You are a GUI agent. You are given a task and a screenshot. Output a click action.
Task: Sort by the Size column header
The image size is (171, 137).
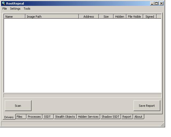pyautogui.click(x=106, y=17)
